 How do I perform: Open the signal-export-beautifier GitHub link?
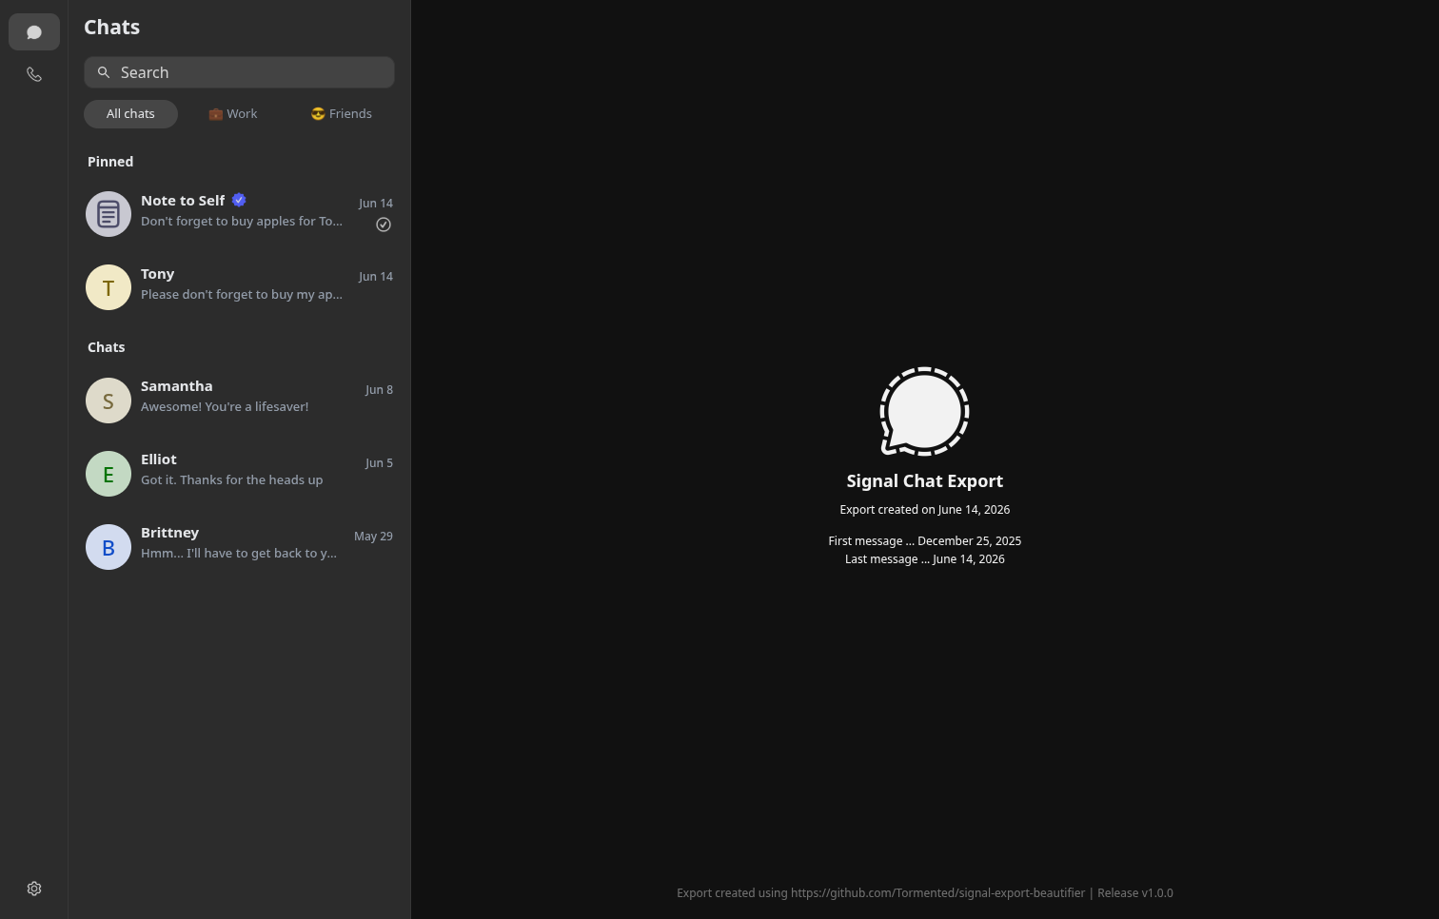[x=937, y=893]
